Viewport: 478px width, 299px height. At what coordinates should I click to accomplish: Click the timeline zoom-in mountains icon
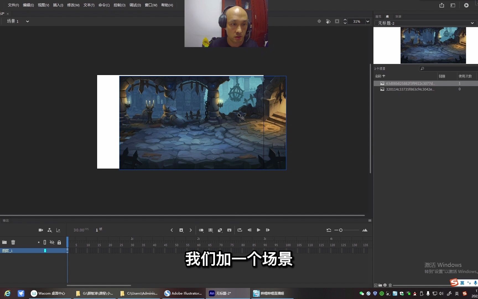[365, 230]
